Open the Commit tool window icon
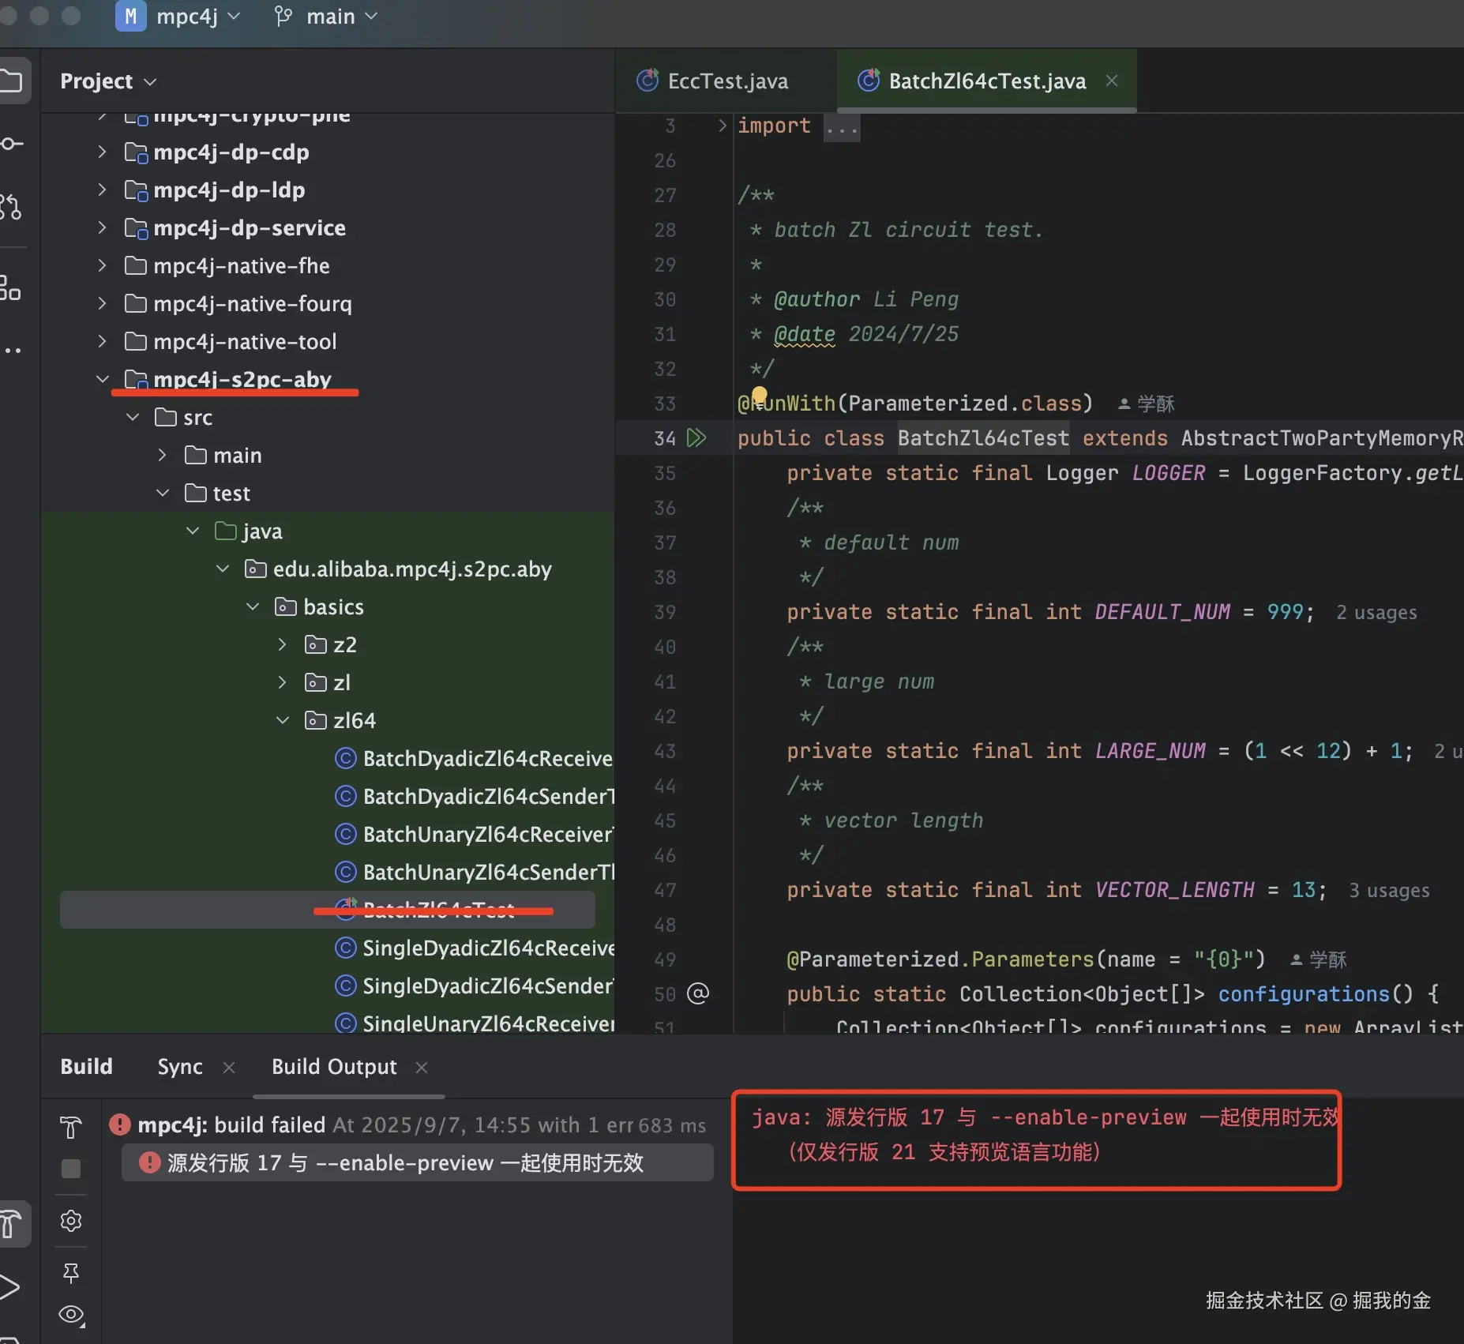Screen dimensions: 1464x1344 [12, 144]
